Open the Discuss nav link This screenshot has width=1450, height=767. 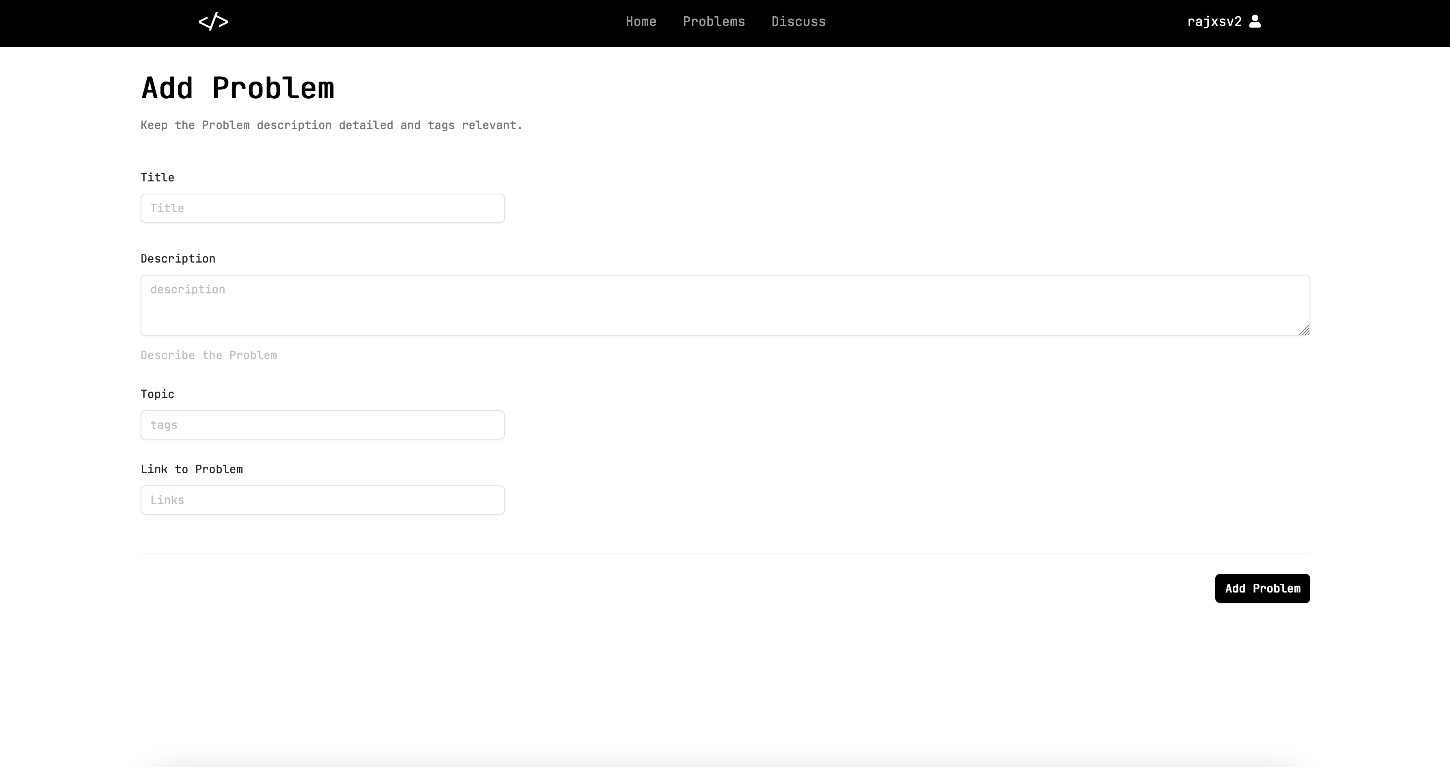tap(798, 22)
